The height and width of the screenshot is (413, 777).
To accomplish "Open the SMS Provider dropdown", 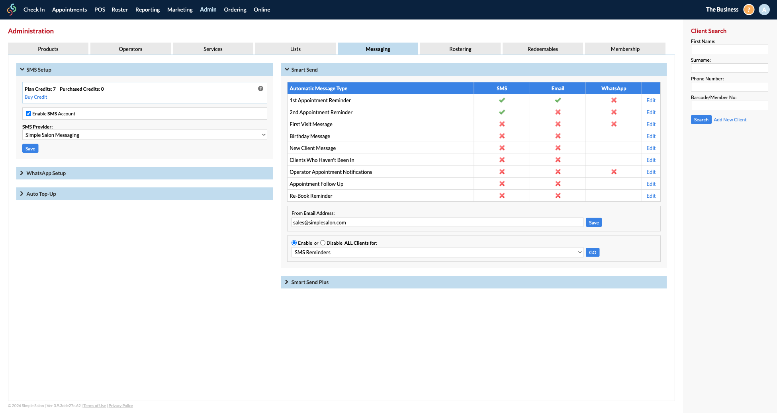I will click(144, 134).
